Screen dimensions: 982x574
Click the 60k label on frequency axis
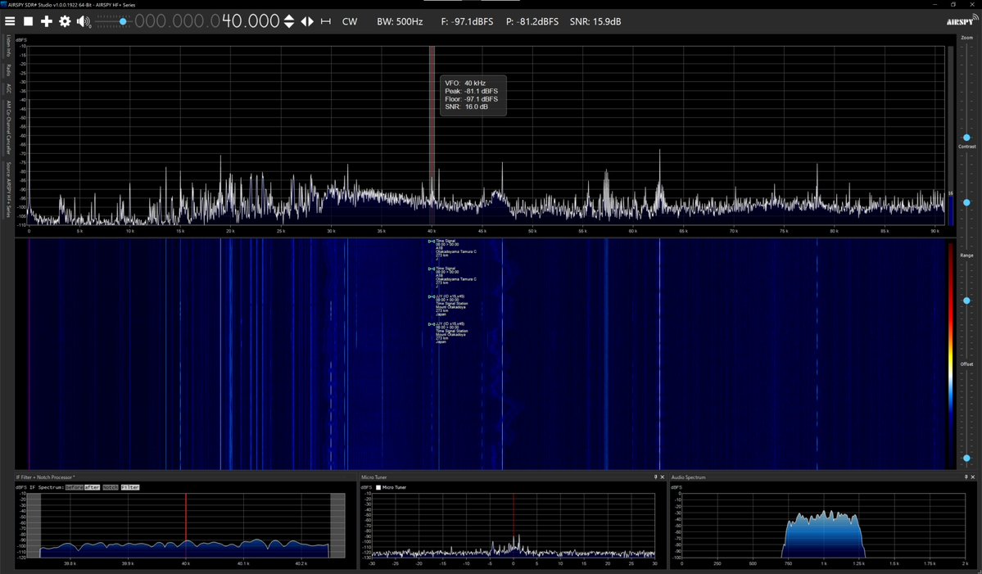632,231
